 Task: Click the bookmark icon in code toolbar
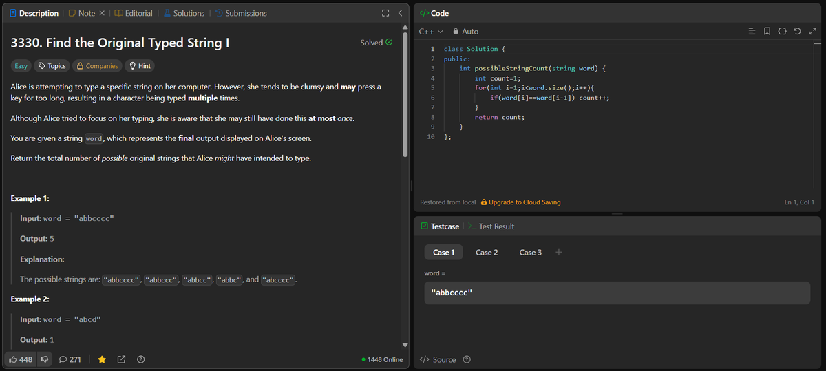tap(768, 32)
